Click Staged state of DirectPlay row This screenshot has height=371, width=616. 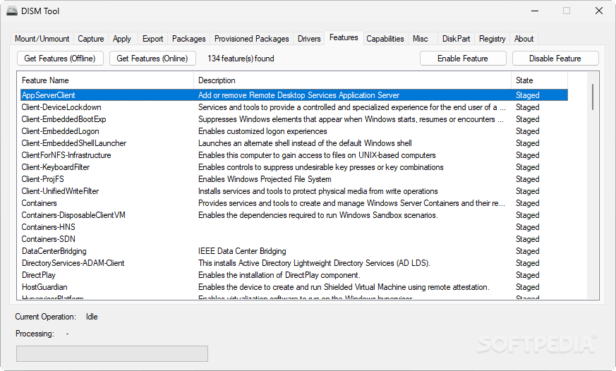[x=527, y=275]
